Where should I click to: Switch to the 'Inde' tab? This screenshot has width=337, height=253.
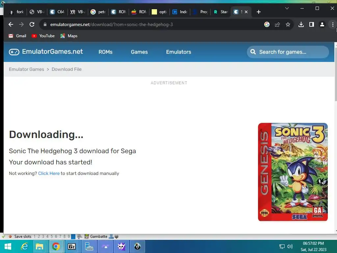tap(180, 12)
